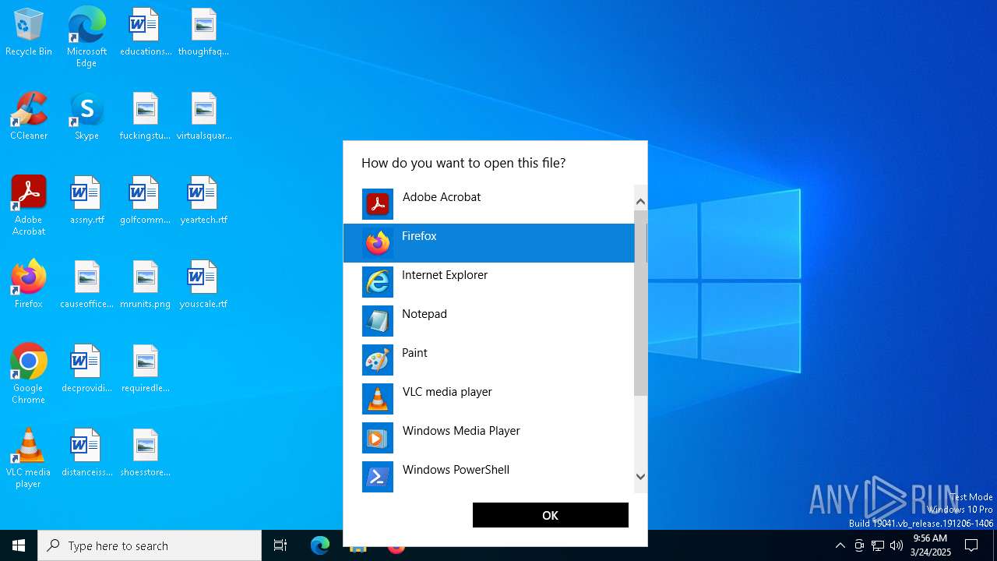The height and width of the screenshot is (561, 997).
Task: Select the VLC media player desktop shortcut
Action: tap(29, 458)
